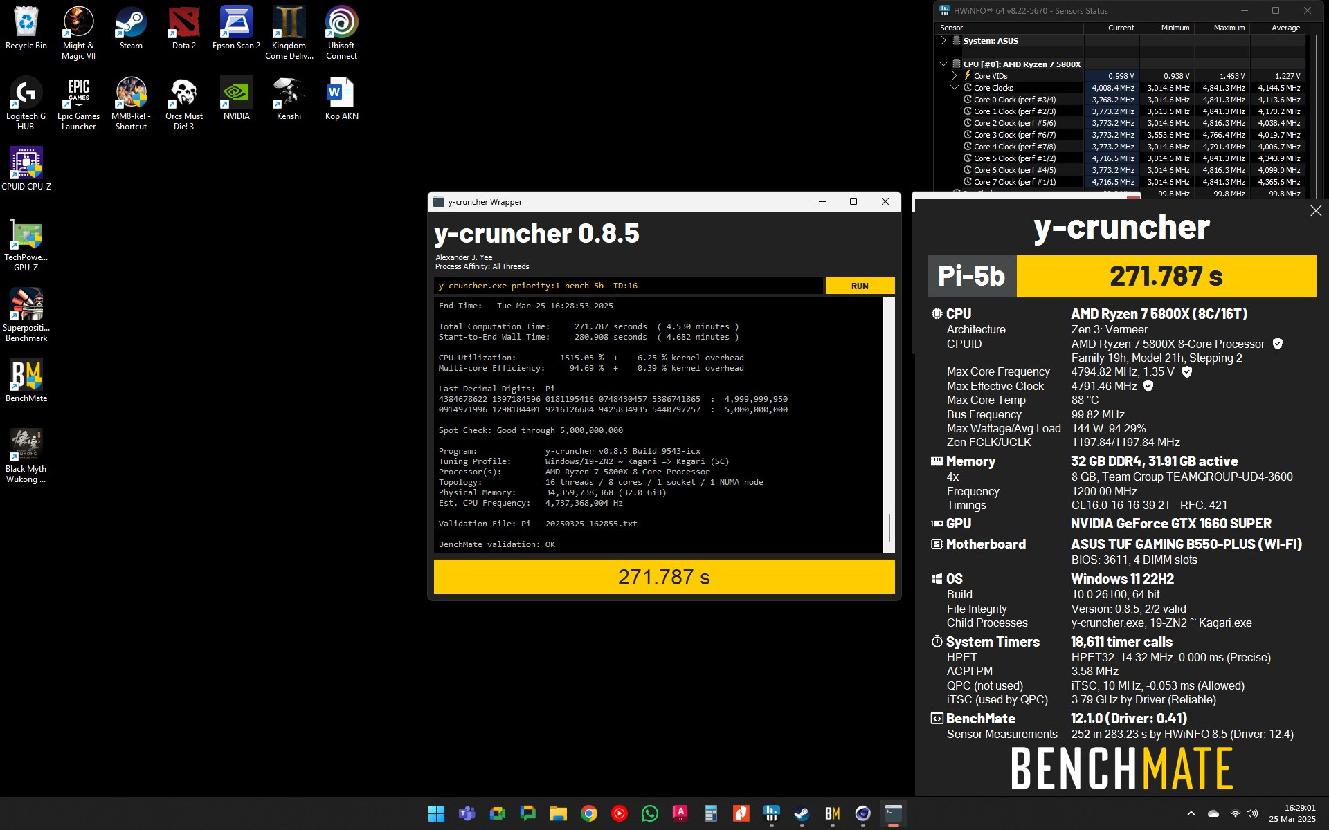The image size is (1329, 830).
Task: Open Logitech G HUB shortcut
Action: tap(26, 104)
